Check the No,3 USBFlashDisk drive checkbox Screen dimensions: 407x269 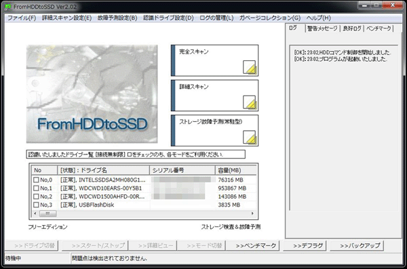tap(36, 205)
